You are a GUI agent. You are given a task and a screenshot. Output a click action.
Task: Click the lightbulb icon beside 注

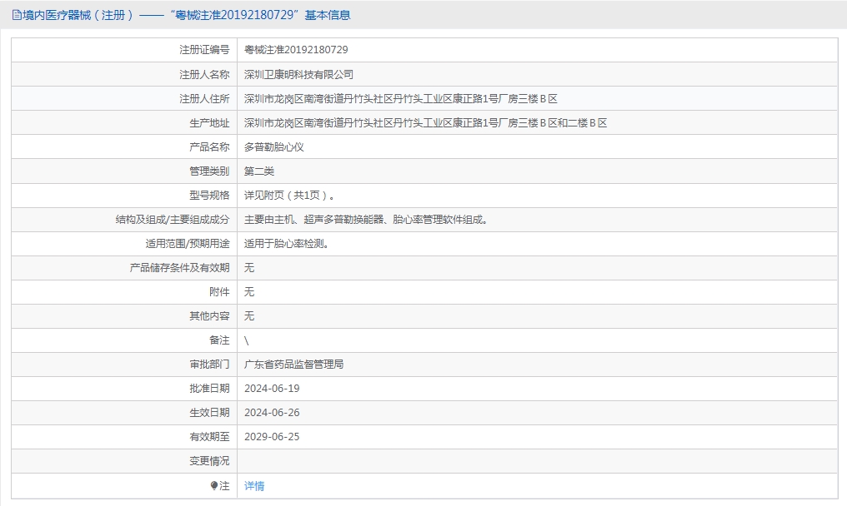pos(214,485)
